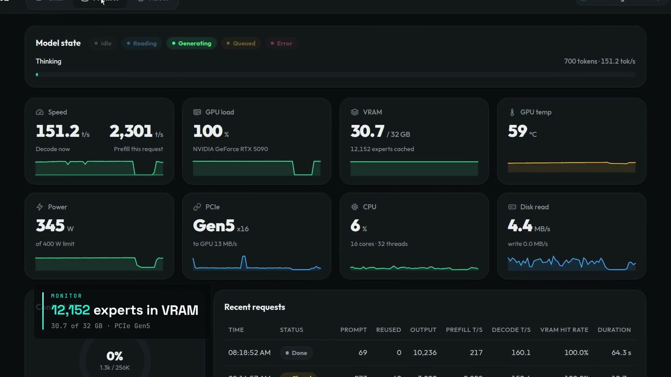The height and width of the screenshot is (377, 671).
Task: Click the Power lightning bolt icon
Action: point(40,207)
